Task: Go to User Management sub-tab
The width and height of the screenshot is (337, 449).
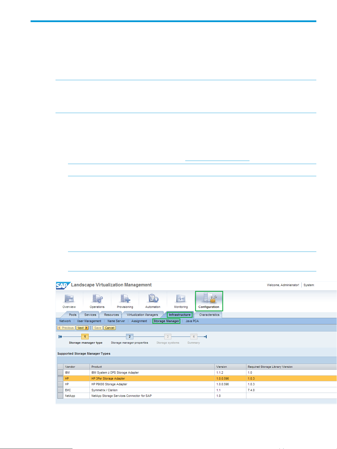Action: (89, 321)
